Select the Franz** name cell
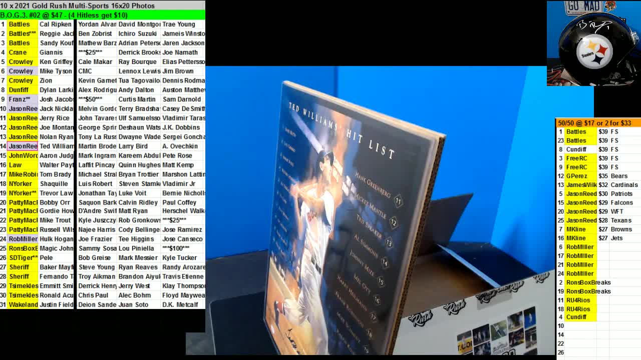Viewport: 641px width, 360px height. click(23, 99)
